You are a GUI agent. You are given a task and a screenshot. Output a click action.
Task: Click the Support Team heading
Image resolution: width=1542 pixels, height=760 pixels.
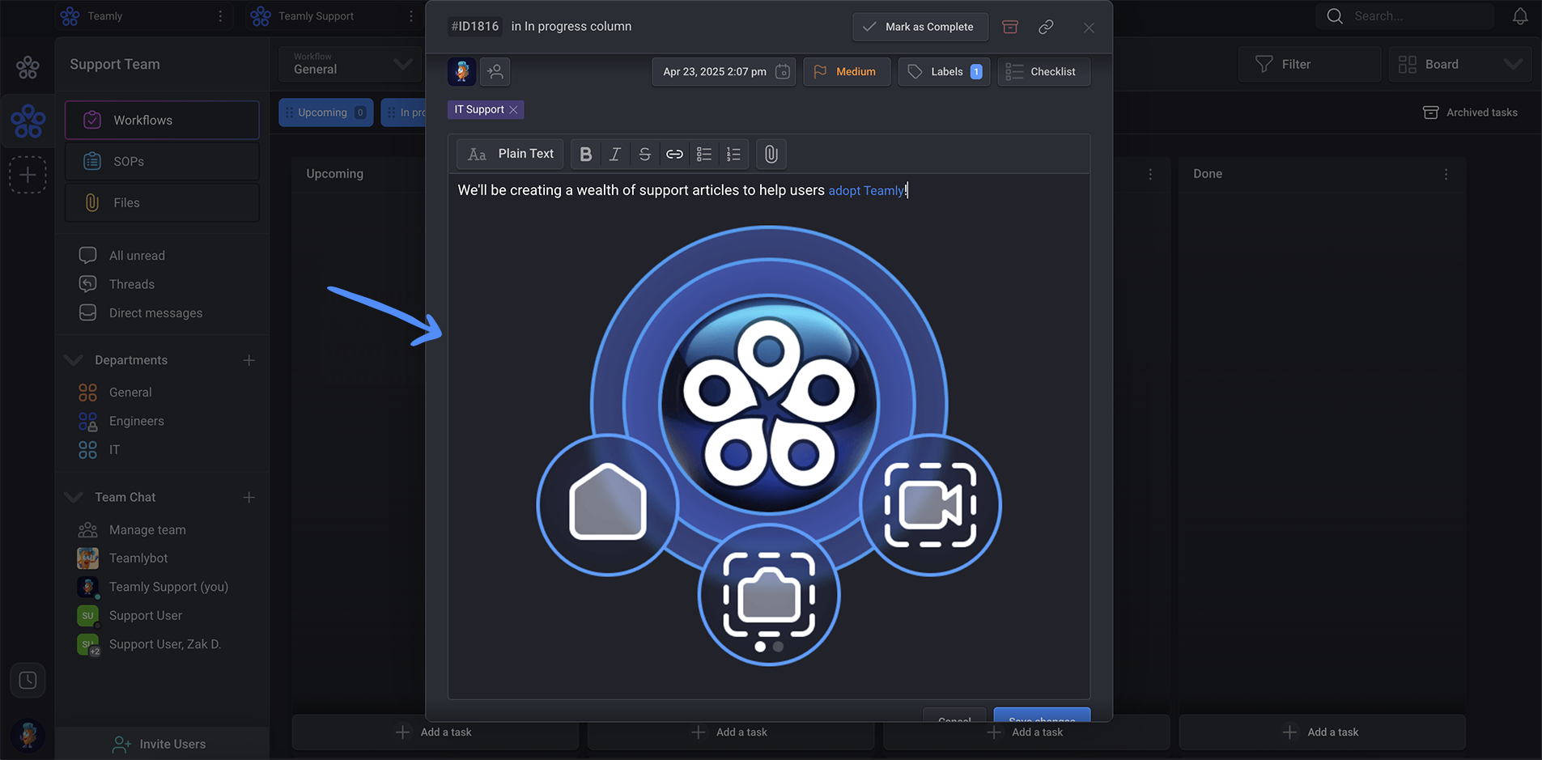[x=115, y=64]
